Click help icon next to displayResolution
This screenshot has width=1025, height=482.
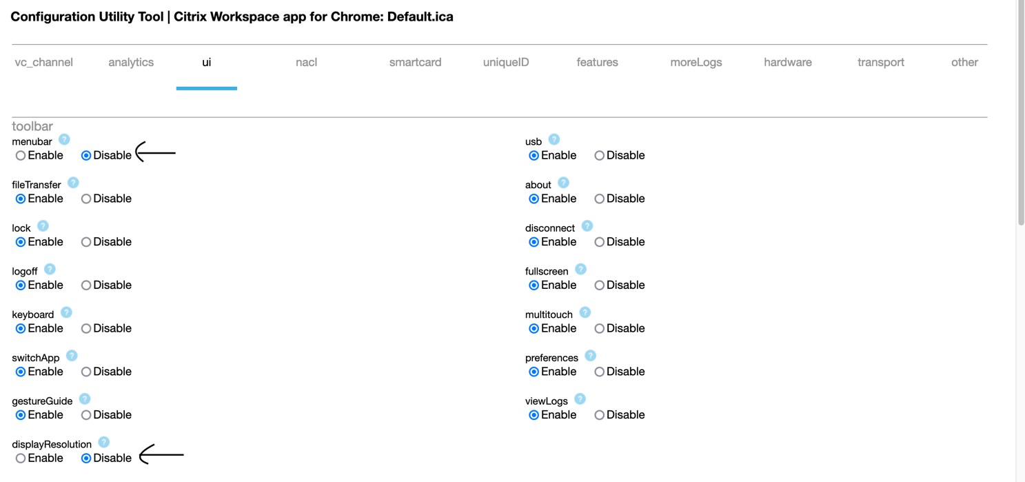pos(103,442)
